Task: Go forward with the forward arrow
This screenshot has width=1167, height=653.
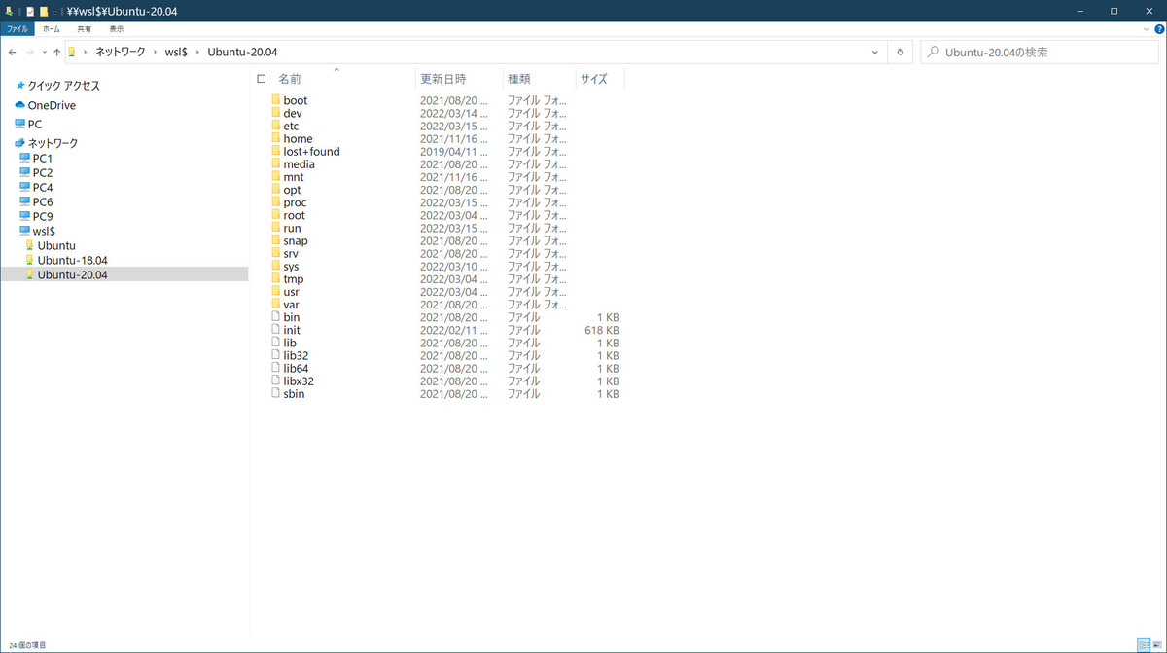Action: [x=30, y=52]
